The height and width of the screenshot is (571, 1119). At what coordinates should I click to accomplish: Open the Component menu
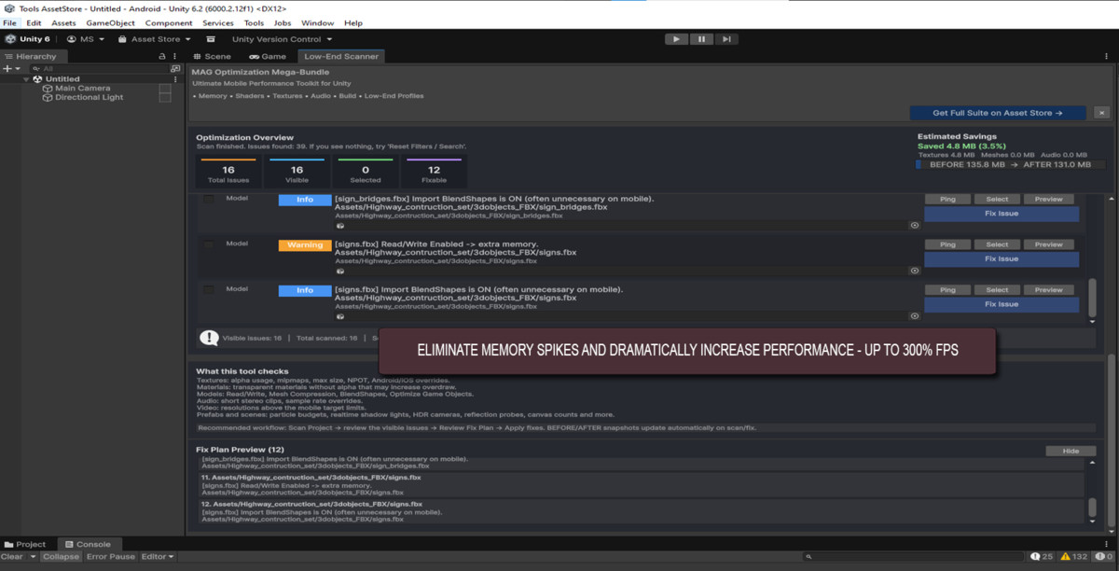169,22
